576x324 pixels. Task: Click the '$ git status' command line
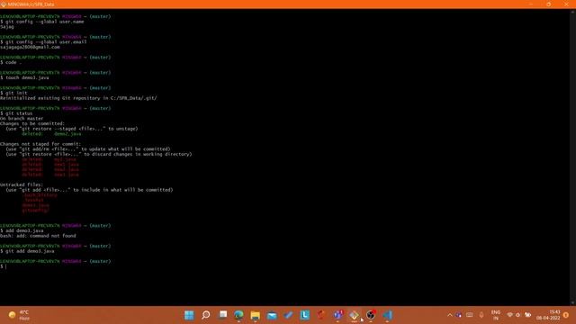pos(16,113)
